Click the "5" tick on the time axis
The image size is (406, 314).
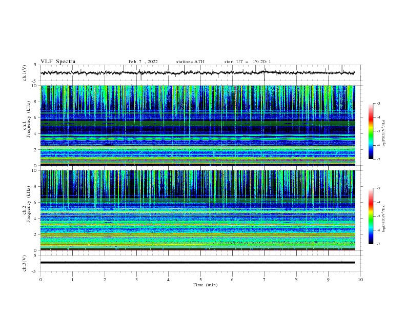[x=200, y=280]
